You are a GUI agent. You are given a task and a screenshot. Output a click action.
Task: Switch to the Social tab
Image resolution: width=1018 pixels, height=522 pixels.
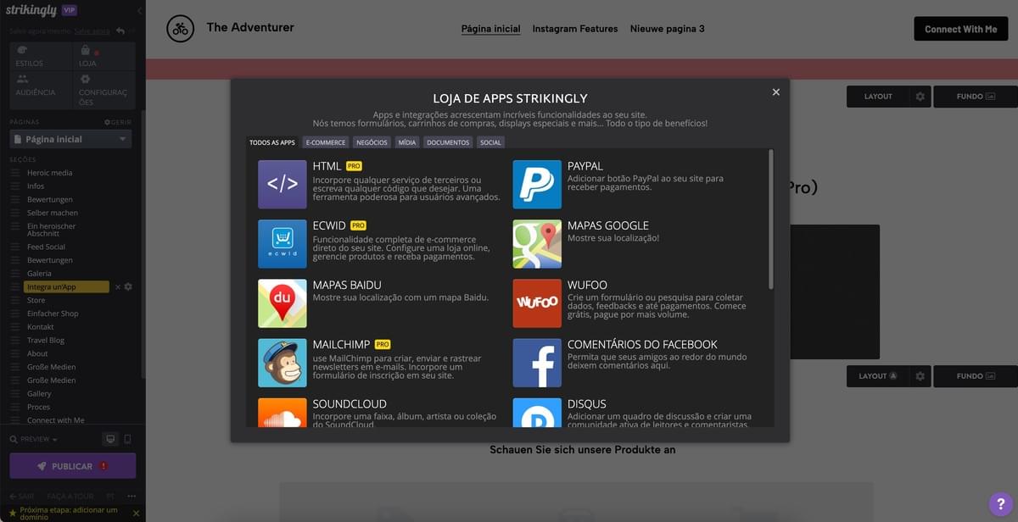point(490,142)
